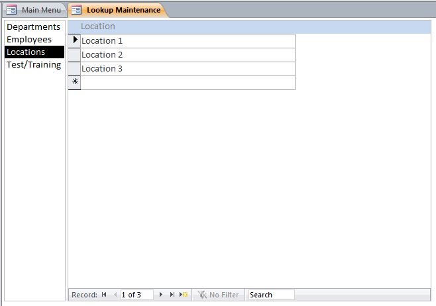
Task: Click the Main Menu tab form icon
Action: (11, 10)
